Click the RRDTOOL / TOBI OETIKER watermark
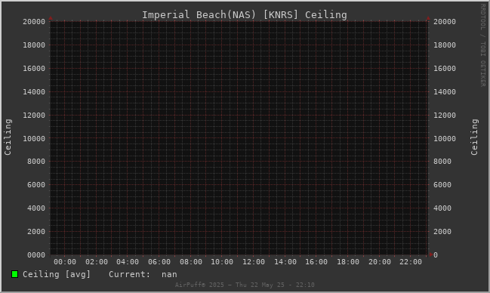This screenshot has width=490, height=293. pos(482,45)
